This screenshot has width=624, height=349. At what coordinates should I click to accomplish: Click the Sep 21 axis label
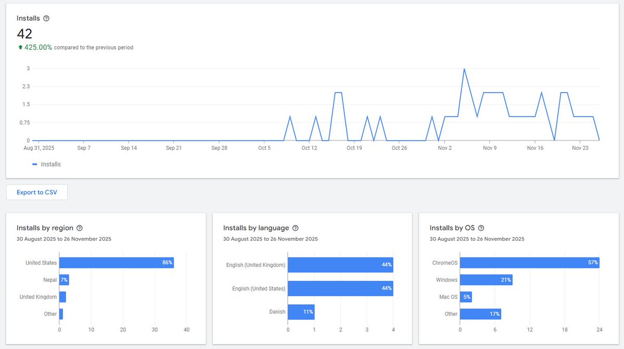pyautogui.click(x=173, y=148)
